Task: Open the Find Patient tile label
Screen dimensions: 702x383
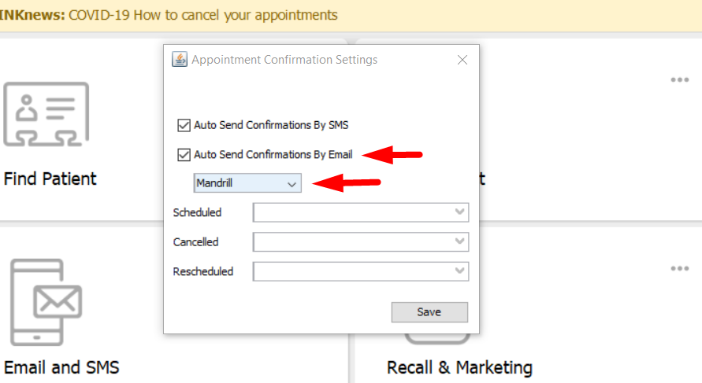Action: pyautogui.click(x=50, y=179)
